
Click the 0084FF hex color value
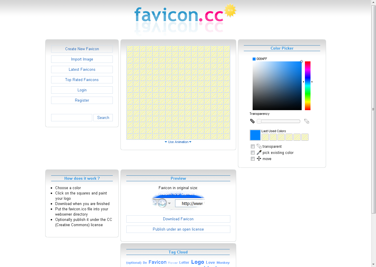[262, 59]
